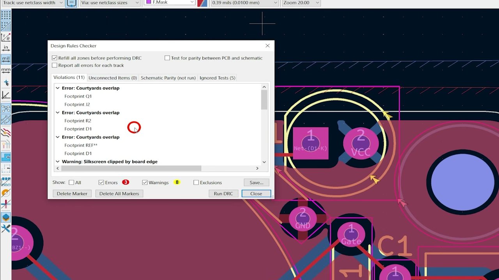Open the Schematic Parity tab
The image size is (499, 280).
tap(168, 78)
